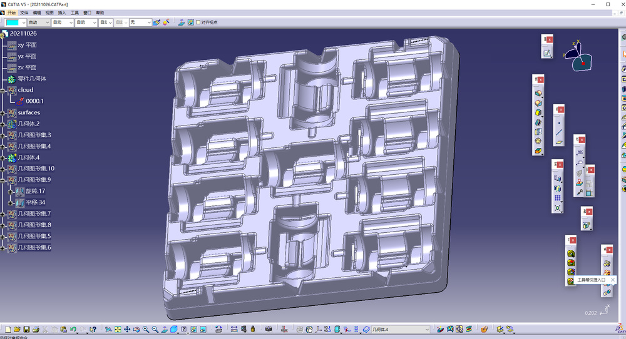Expand the 几何体.2 tree node

pos(3,124)
